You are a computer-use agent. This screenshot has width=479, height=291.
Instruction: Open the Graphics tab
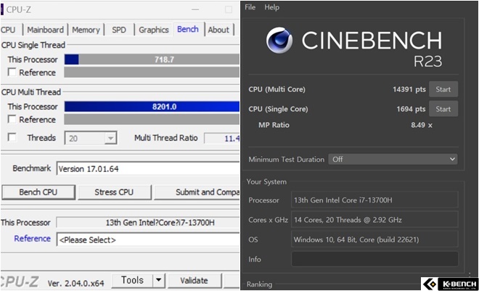click(x=154, y=30)
